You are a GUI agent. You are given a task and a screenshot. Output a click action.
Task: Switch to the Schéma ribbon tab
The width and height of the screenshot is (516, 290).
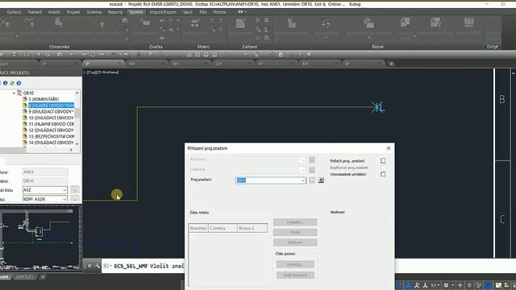point(94,12)
